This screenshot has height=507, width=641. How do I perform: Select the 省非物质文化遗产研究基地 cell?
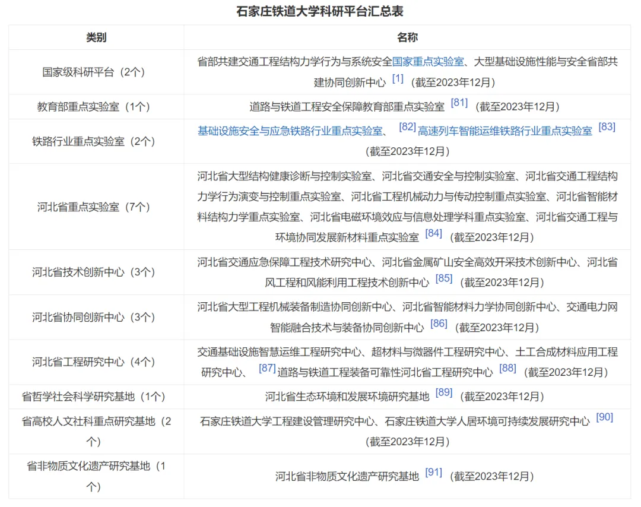tap(96, 476)
